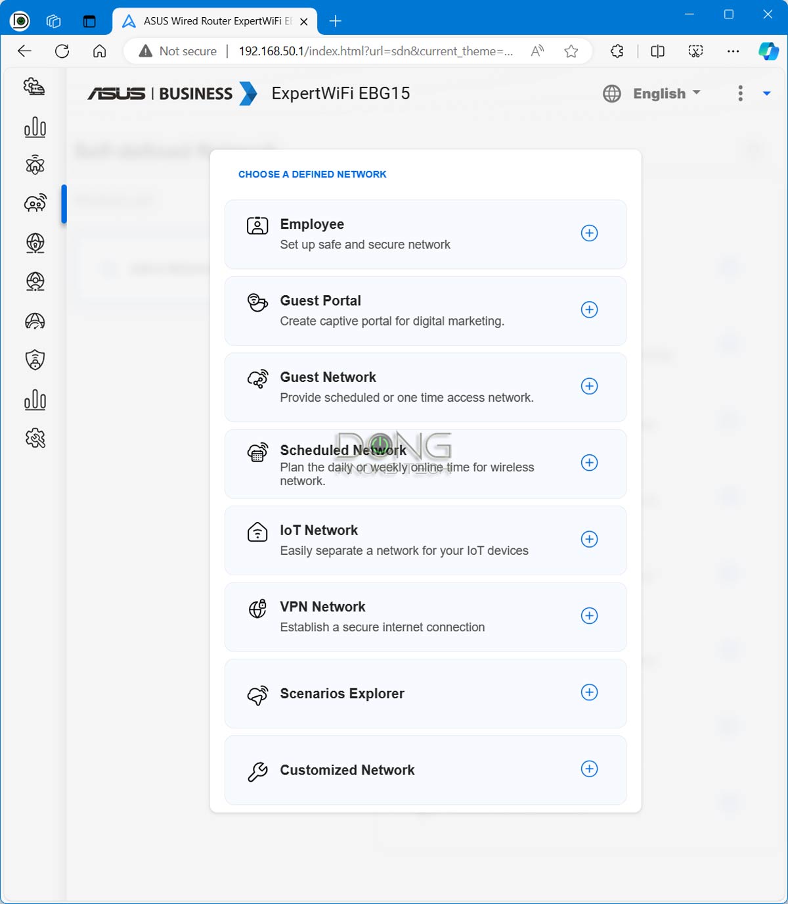Viewport: 788px width, 904px height.
Task: Click 'Create captive portal for digital marketing.' text
Action: pos(392,321)
